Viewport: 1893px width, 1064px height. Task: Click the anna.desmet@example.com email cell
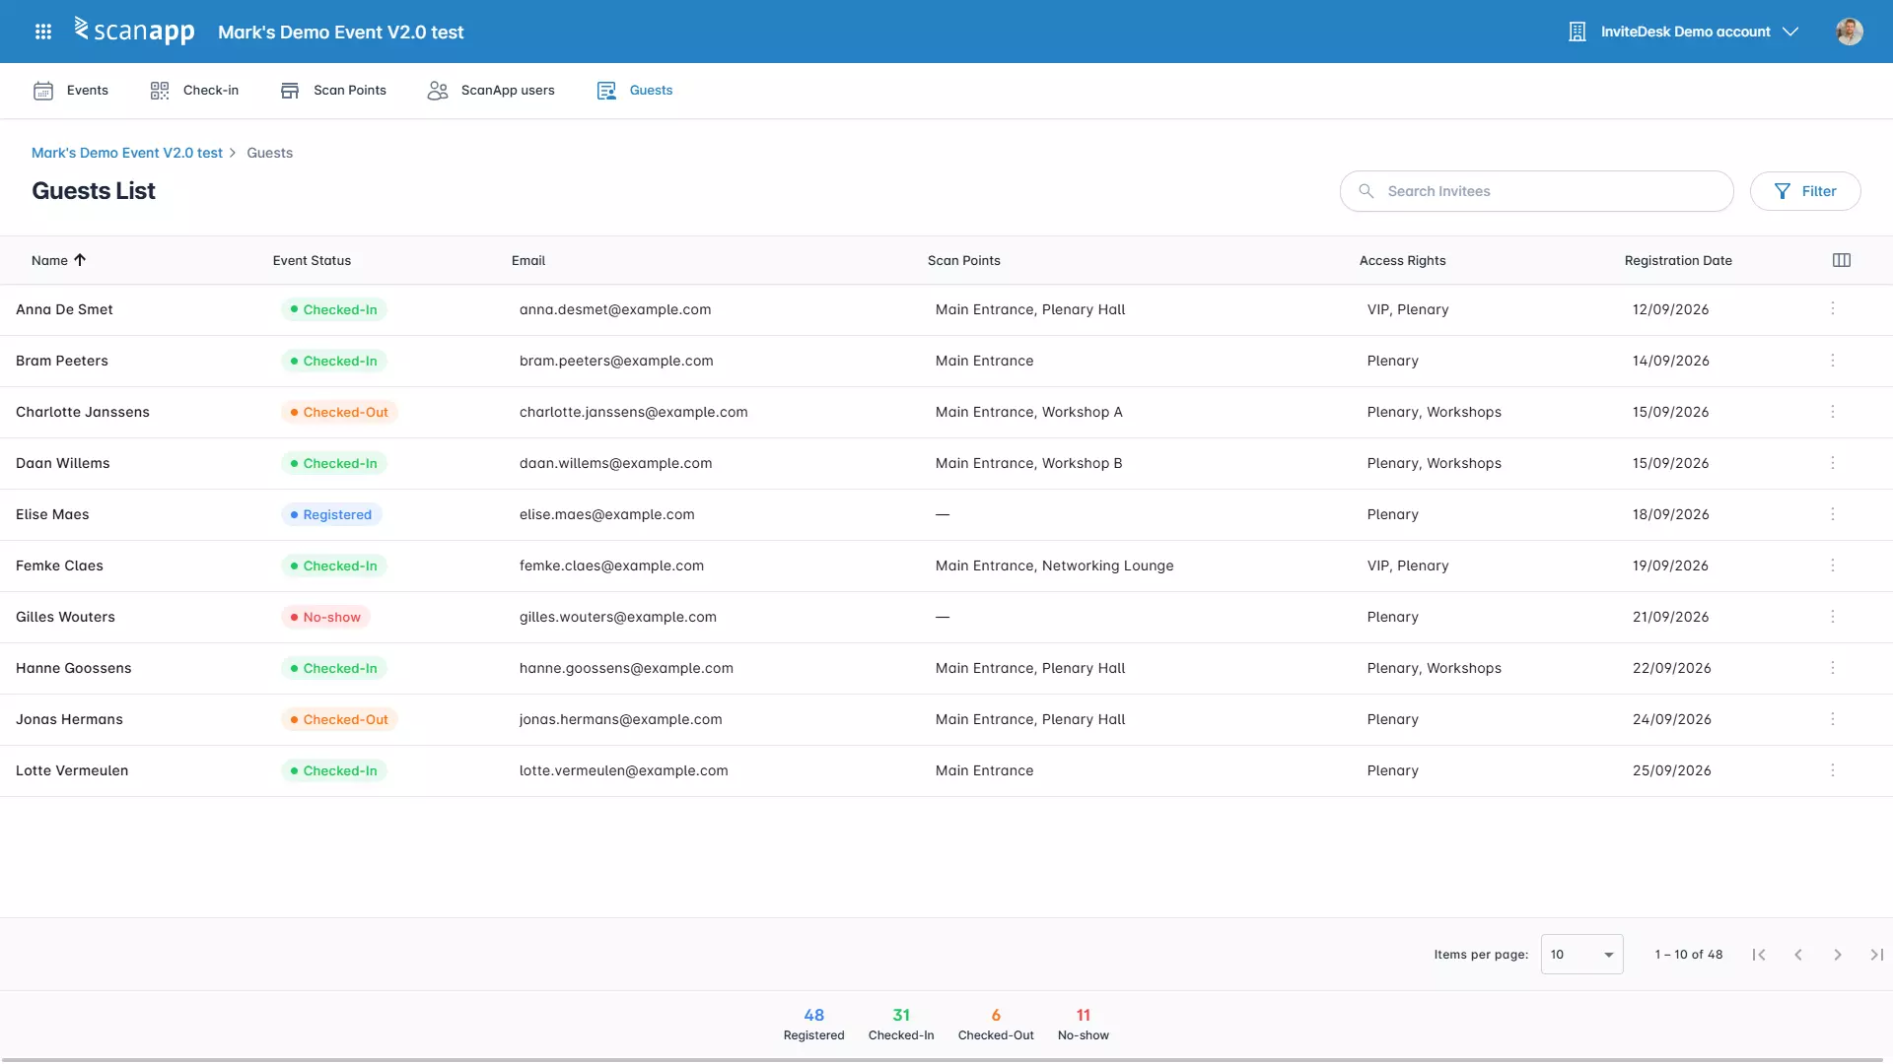coord(615,309)
